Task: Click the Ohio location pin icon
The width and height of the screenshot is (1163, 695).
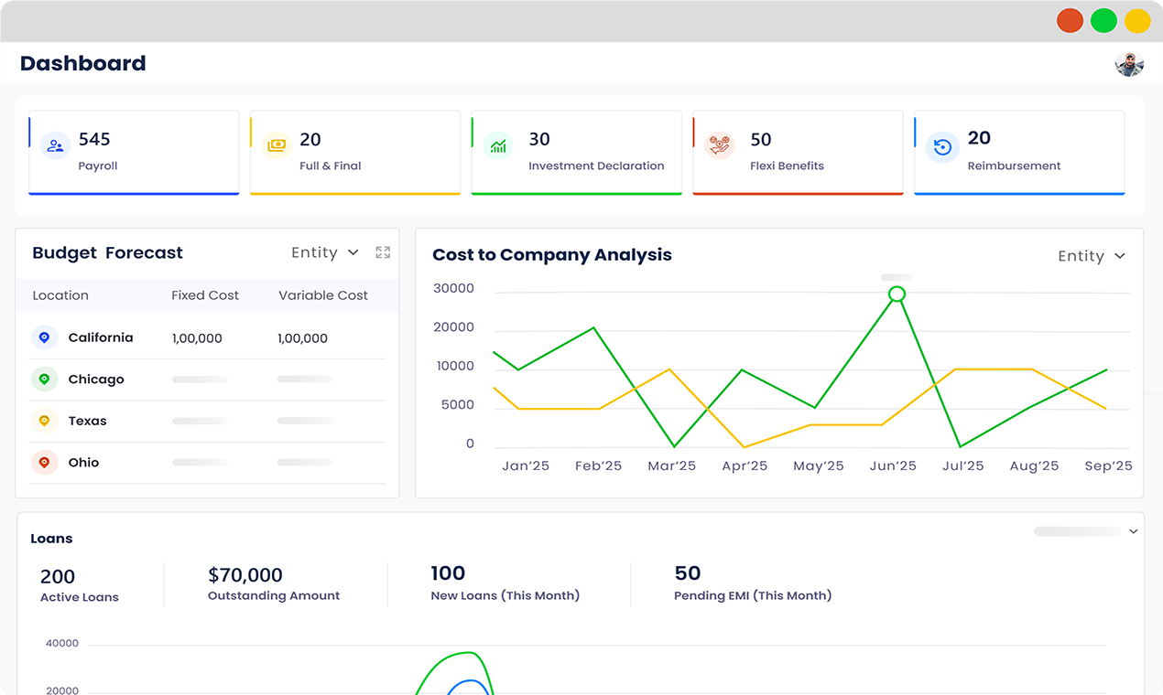Action: [x=44, y=462]
